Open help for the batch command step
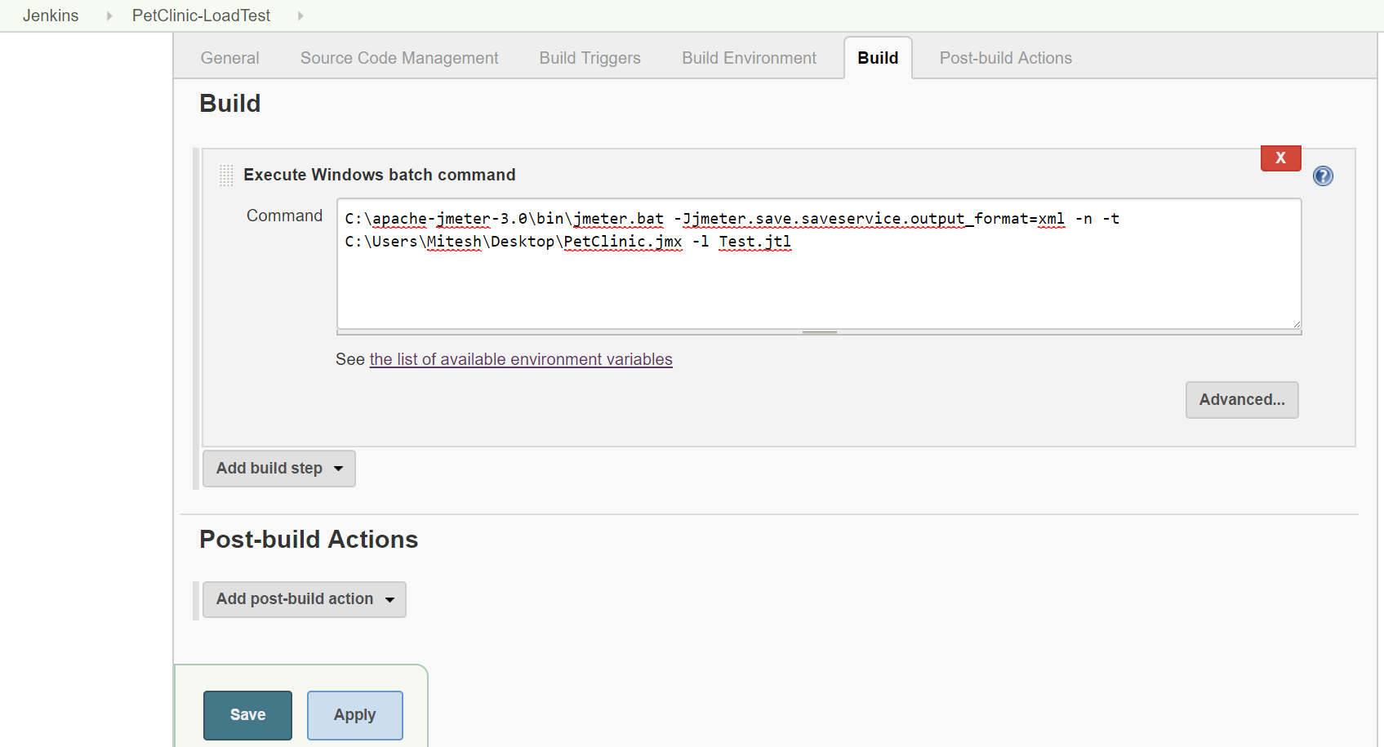 click(x=1323, y=176)
